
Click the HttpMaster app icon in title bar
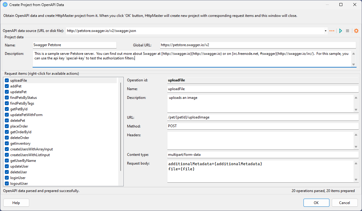(x=5, y=5)
